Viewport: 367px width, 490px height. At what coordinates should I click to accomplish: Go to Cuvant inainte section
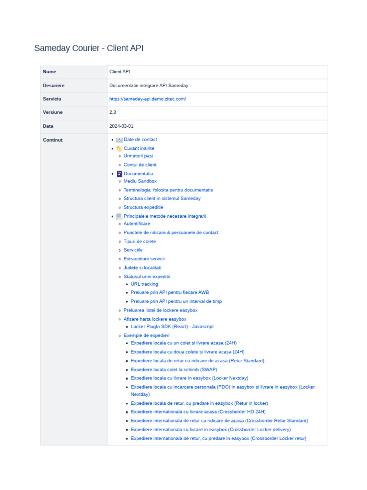(x=139, y=148)
